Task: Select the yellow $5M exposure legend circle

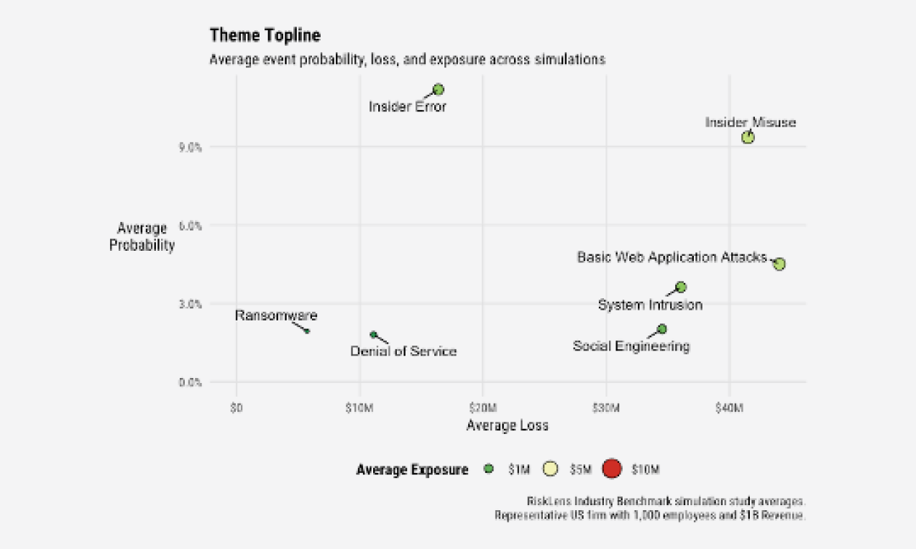Action: pos(550,469)
